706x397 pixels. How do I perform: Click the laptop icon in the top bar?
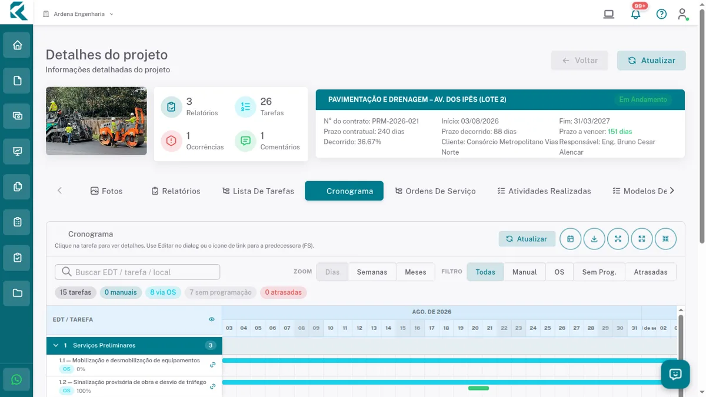click(609, 14)
